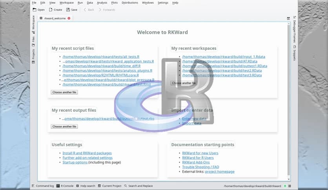Image resolution: width=328 pixels, height=190 pixels.
Task: Click the green R status indicator
Action: (285, 186)
